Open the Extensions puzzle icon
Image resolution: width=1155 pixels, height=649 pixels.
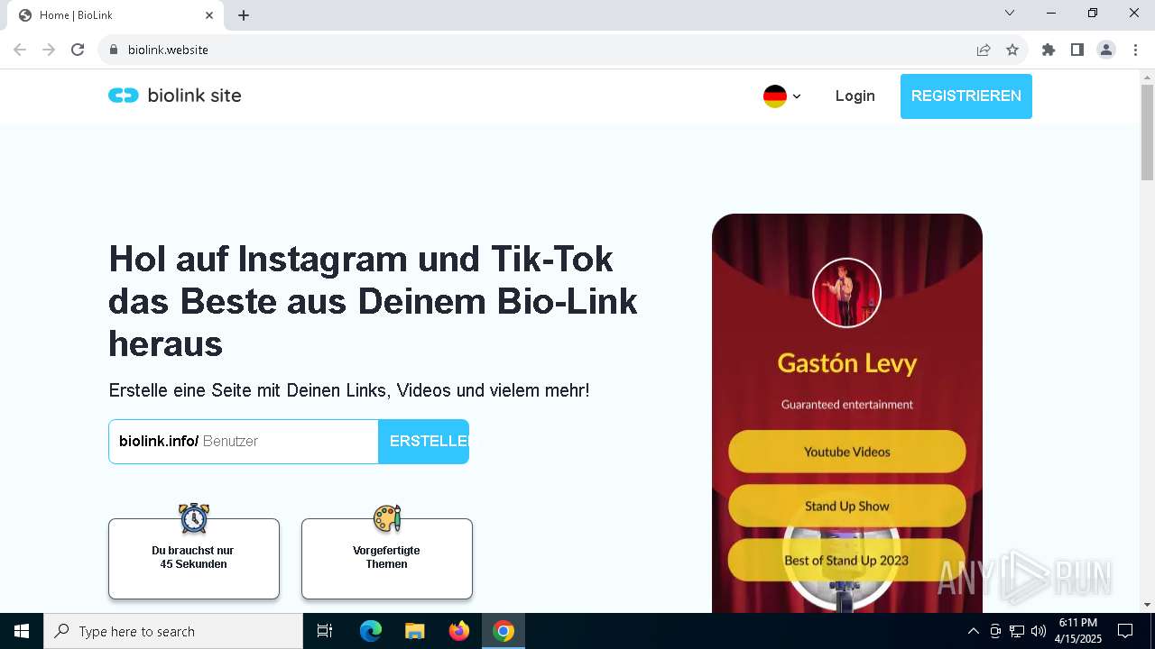1049,50
